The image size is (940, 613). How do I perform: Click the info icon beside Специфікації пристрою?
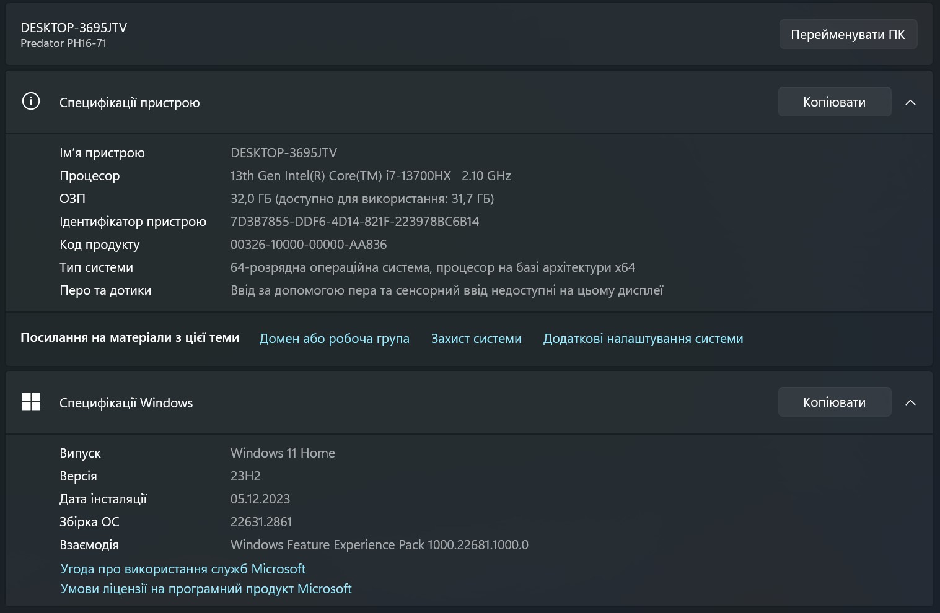click(x=31, y=102)
